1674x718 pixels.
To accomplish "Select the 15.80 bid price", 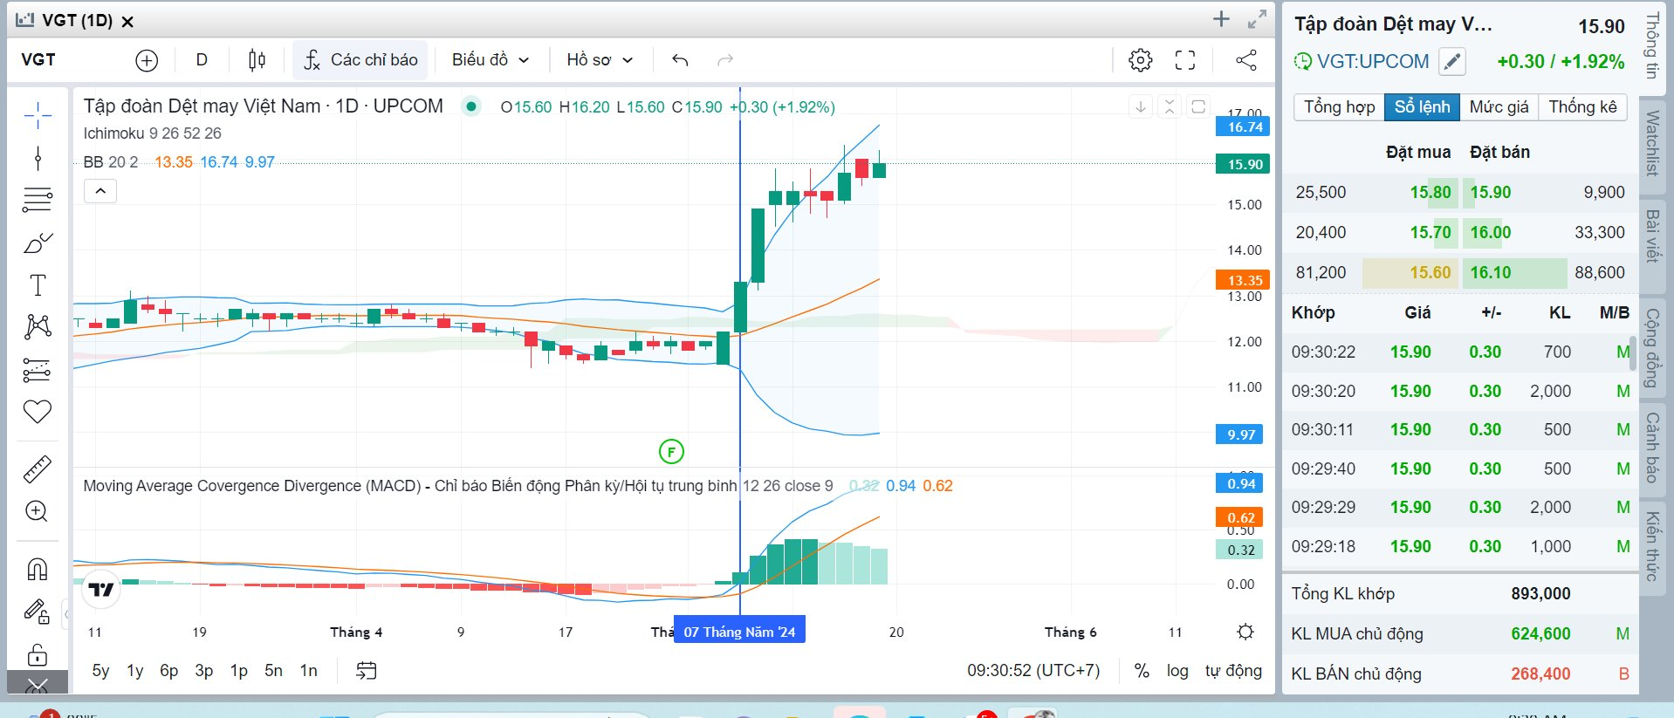I will pos(1430,192).
